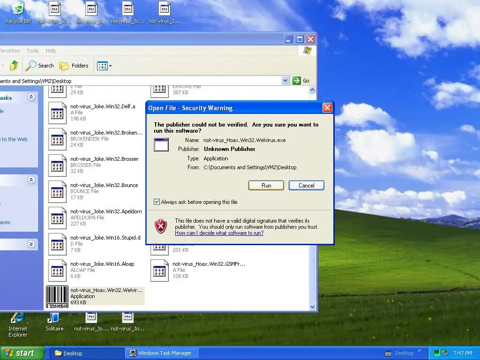Select the fourth top not-virus_J desktop icon
Viewport: 480px width, 360px height.
(x=164, y=12)
